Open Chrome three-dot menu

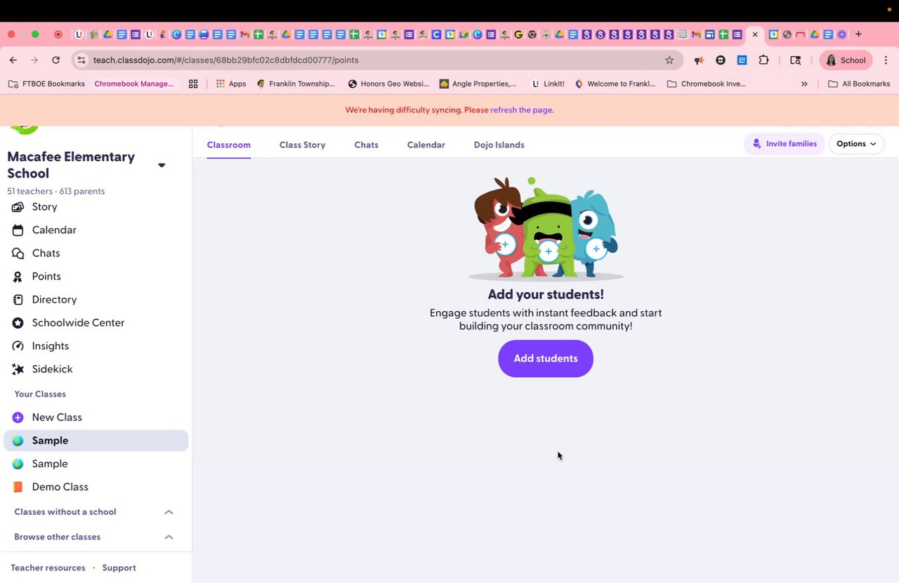(886, 60)
